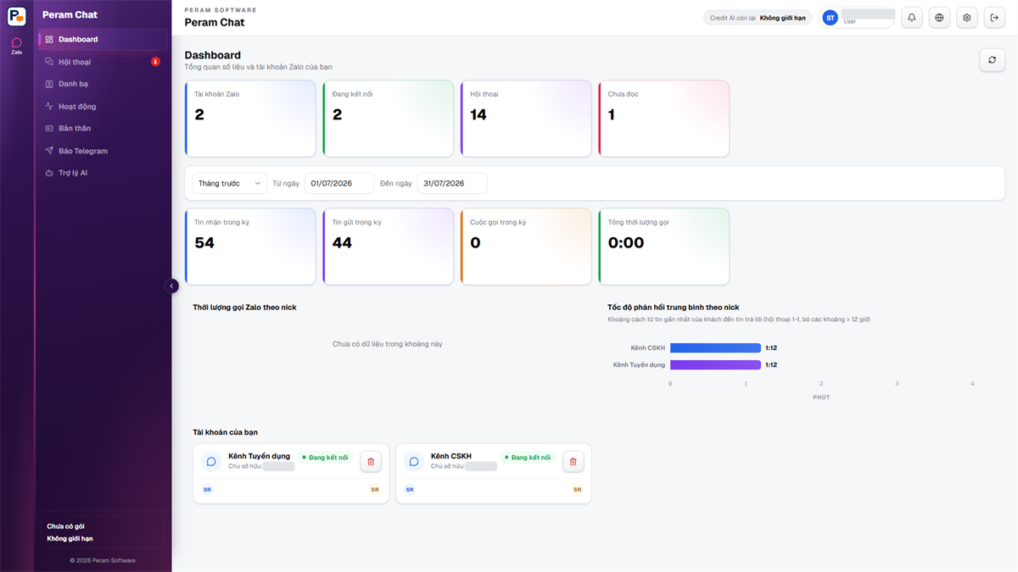
Task: Click the Chưa đọc stat card
Action: pyautogui.click(x=664, y=119)
